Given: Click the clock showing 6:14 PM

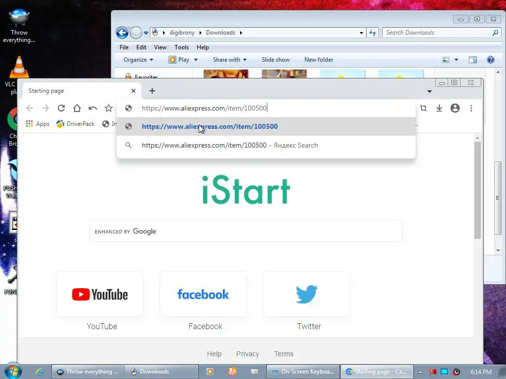Looking at the screenshot, I should point(481,372).
